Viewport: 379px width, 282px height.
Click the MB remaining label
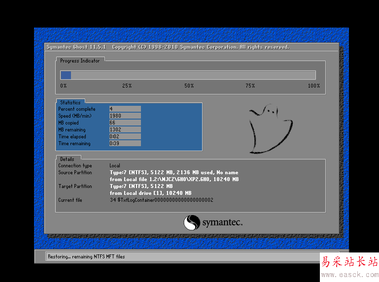(x=72, y=129)
